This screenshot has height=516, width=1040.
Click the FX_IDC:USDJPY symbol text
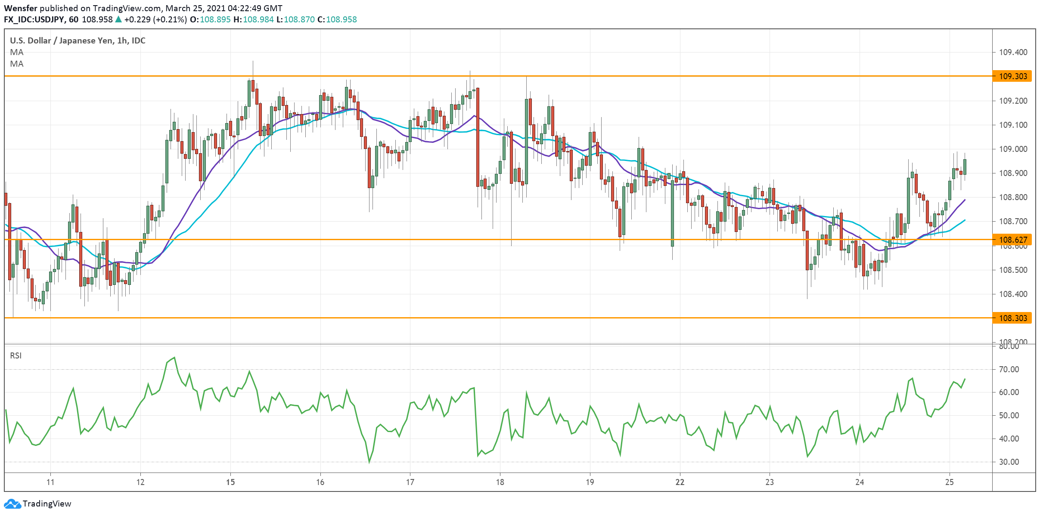(34, 19)
